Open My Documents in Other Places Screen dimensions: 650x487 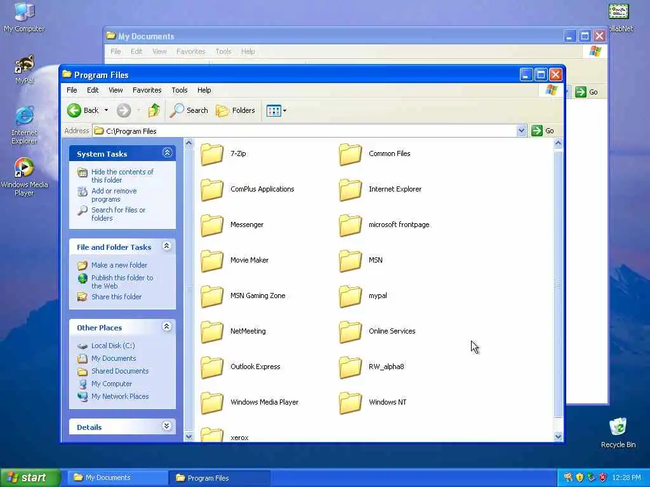point(114,358)
